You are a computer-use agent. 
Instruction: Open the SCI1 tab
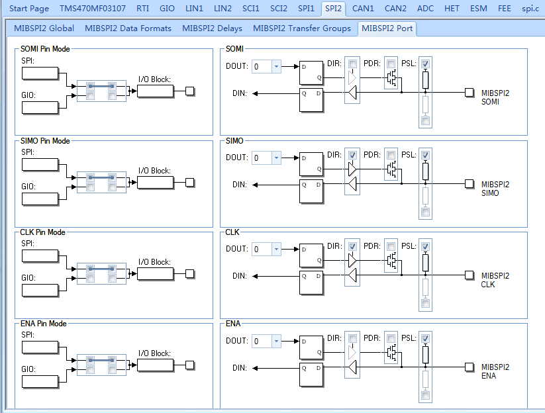[x=251, y=9]
